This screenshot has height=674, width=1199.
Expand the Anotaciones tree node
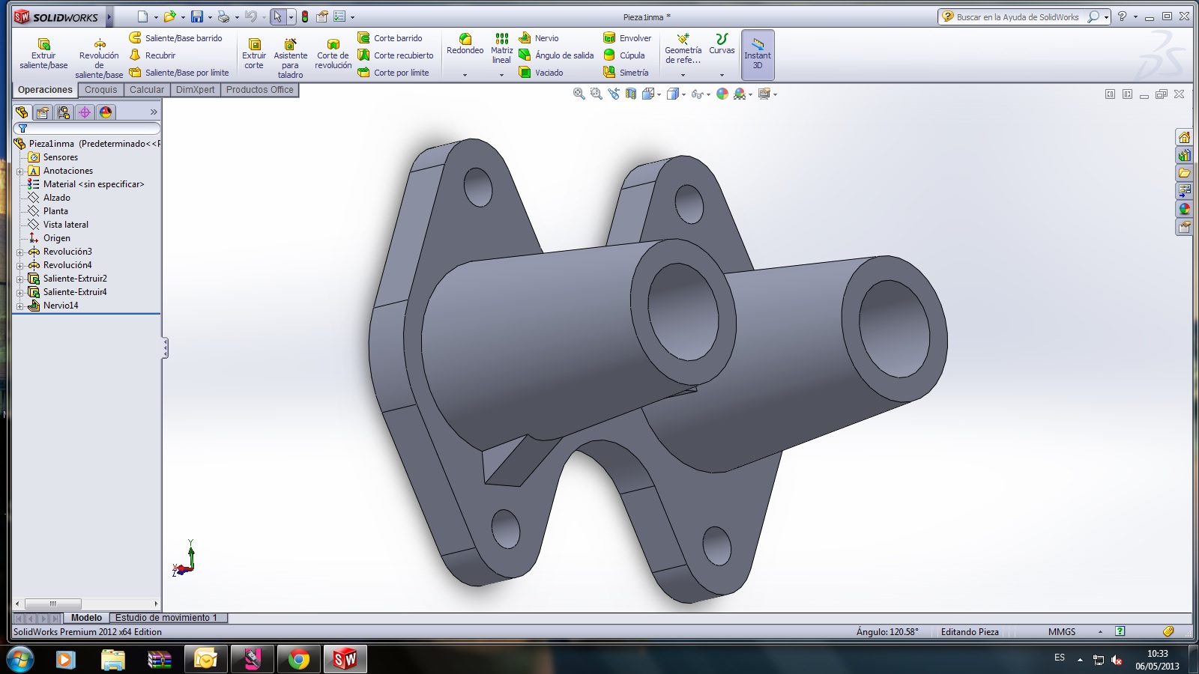[x=20, y=171]
